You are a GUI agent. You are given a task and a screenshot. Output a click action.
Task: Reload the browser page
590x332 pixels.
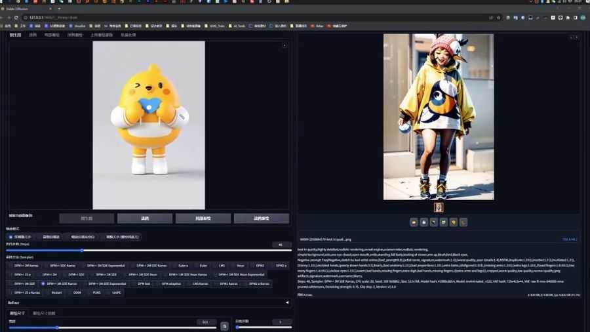click(x=16, y=17)
